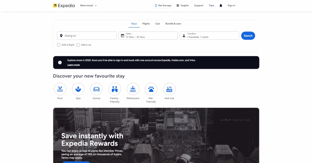Click the Going to destination field
This screenshot has width=312, height=163.
(86, 36)
